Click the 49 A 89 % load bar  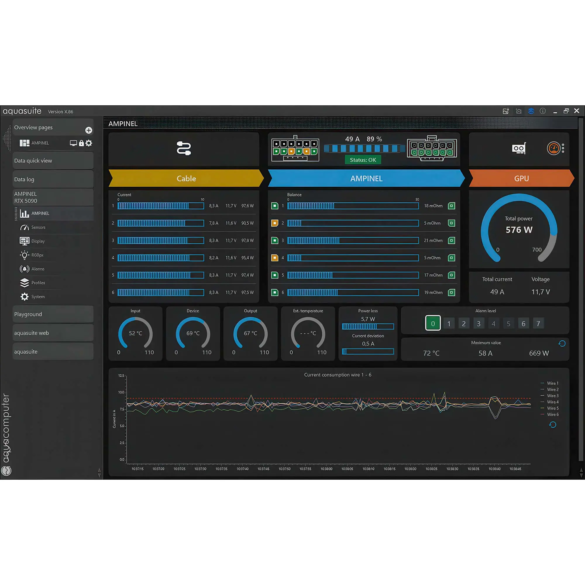(x=364, y=148)
